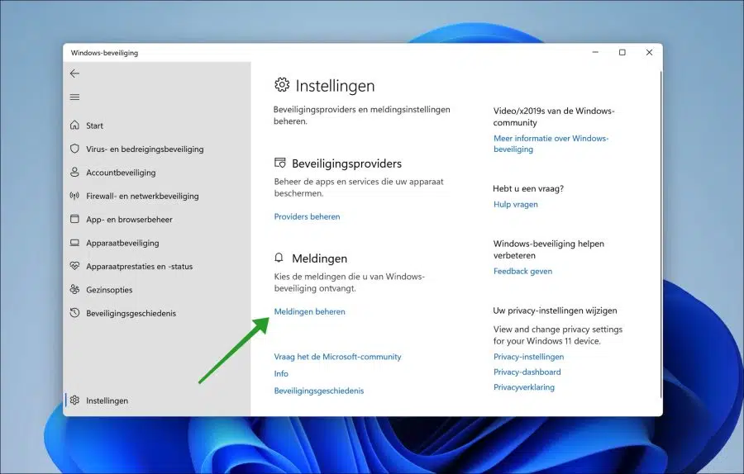Click the Beveiligingsproviders shield window icon
This screenshot has height=474, width=744.
pyautogui.click(x=280, y=163)
